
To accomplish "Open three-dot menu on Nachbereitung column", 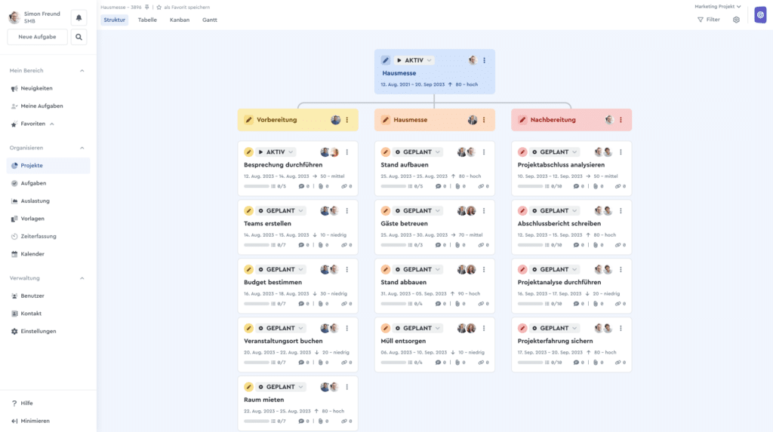I will (621, 120).
